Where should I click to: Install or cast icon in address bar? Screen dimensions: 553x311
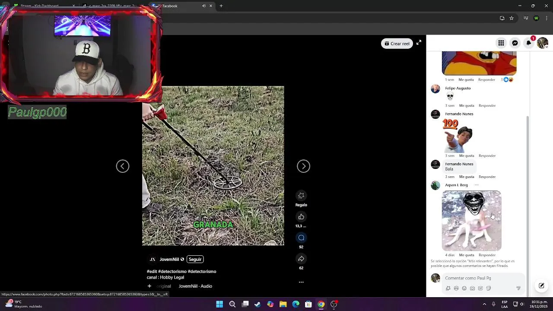coord(502,18)
